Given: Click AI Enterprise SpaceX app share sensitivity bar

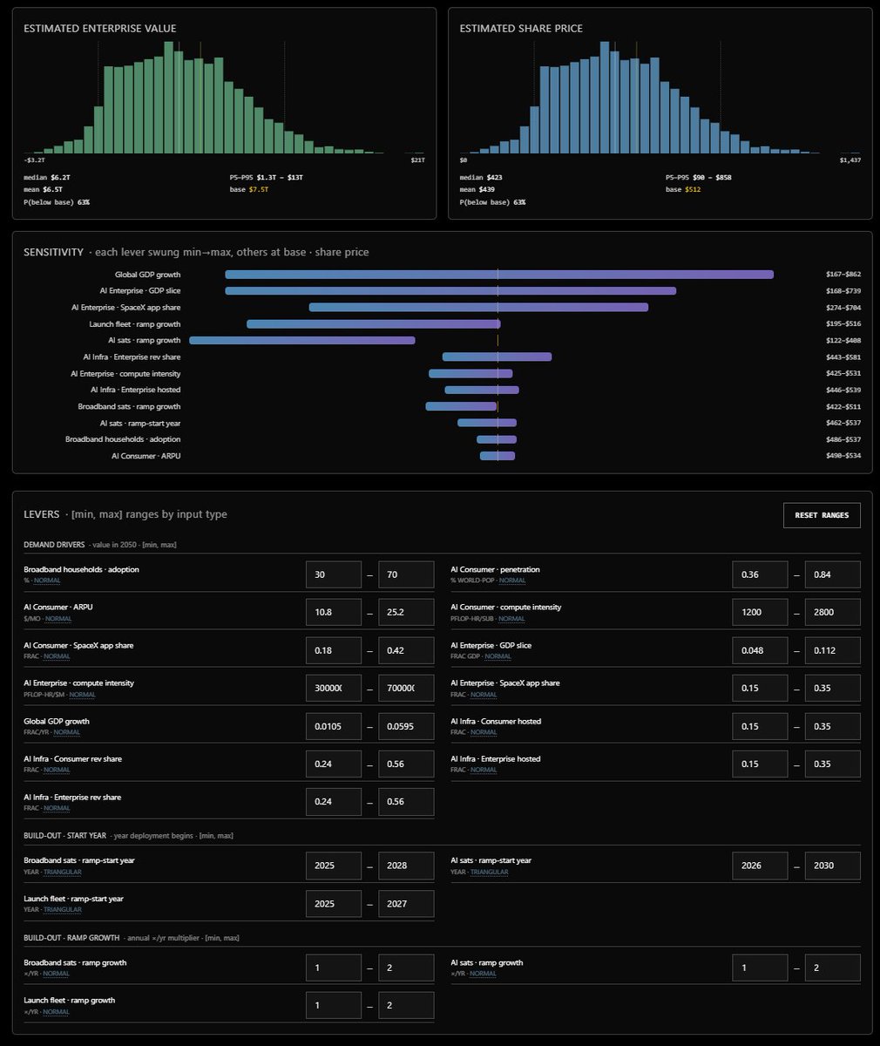Looking at the screenshot, I should (478, 308).
